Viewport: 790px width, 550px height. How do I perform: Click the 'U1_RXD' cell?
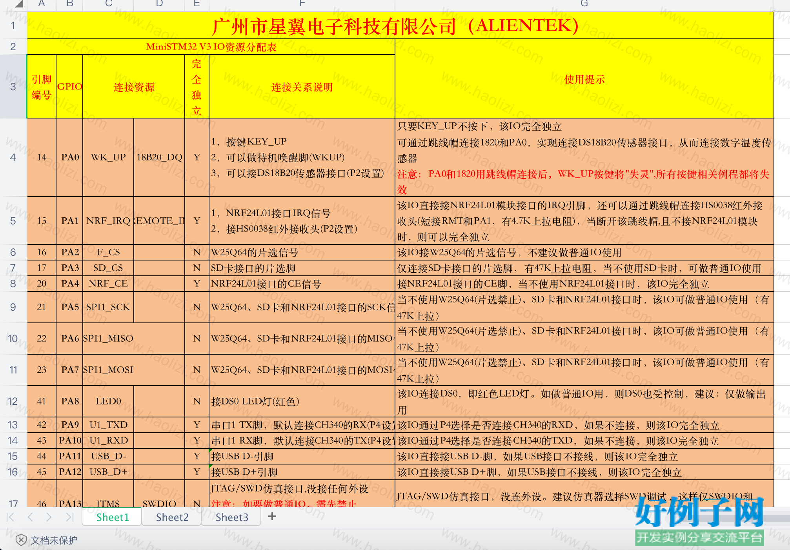click(109, 441)
